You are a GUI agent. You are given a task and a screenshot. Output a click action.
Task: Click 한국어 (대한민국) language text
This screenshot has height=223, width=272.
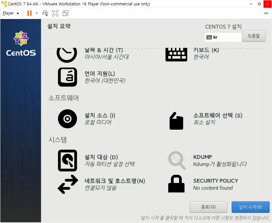(105, 81)
